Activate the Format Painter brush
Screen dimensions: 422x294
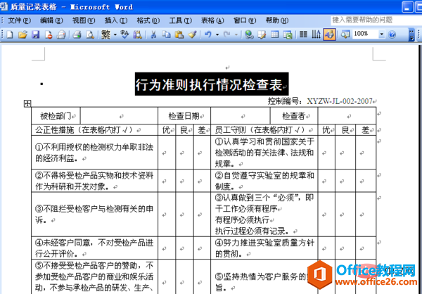pos(192,34)
